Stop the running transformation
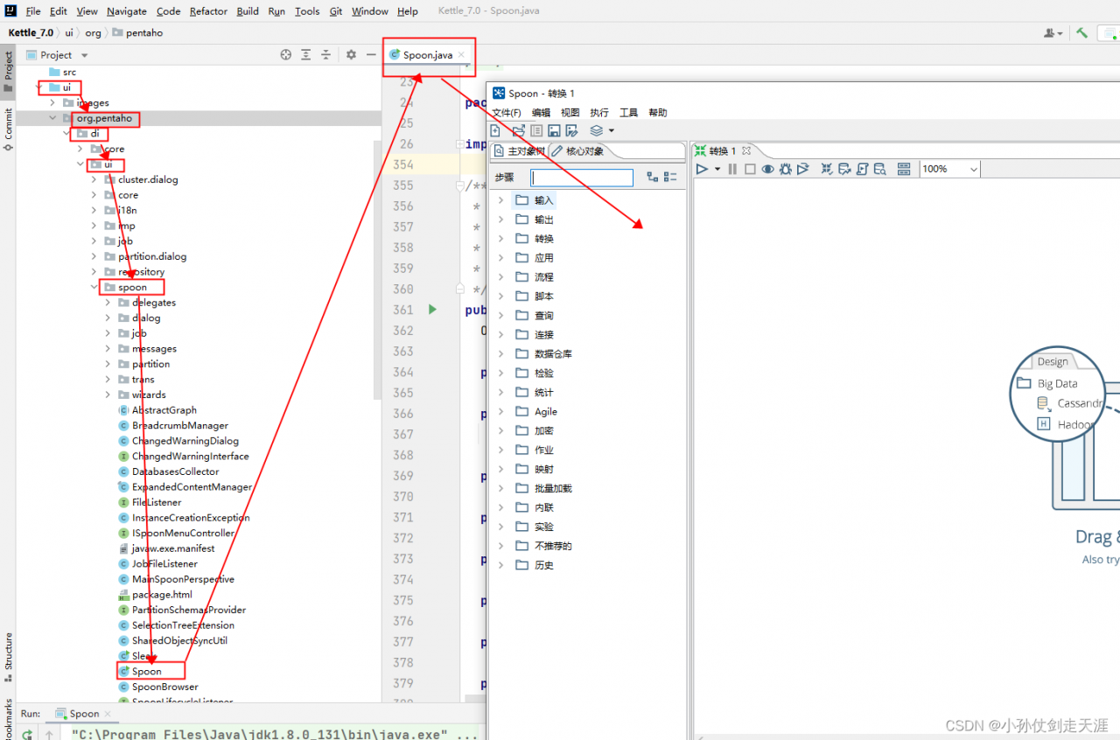 [x=750, y=169]
